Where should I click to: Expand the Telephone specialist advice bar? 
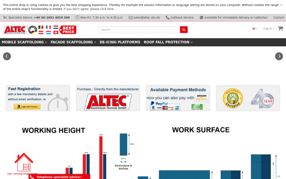point(59,177)
